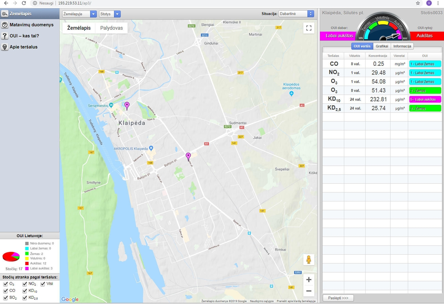444x304 pixels.
Task: Open the Žemėlapis sidebar menu item
Action: [30, 14]
